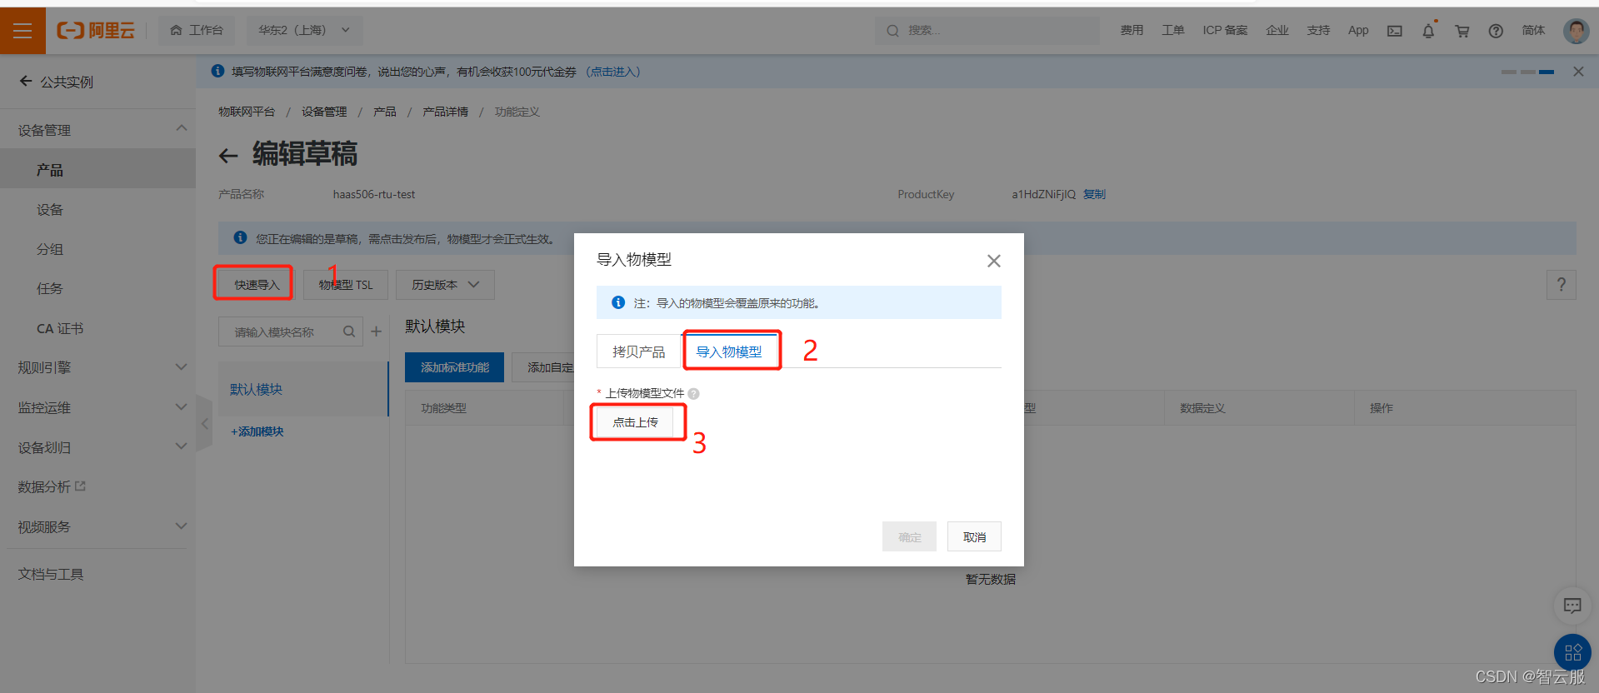Image resolution: width=1599 pixels, height=693 pixels.
Task: Switch to the 拷贝产品 tab
Action: coord(639,351)
